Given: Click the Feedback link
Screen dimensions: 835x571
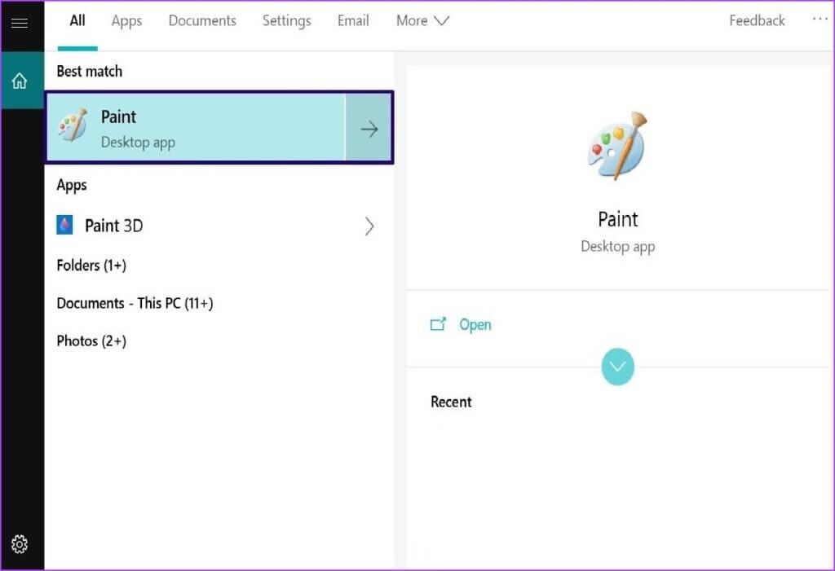Looking at the screenshot, I should pos(757,20).
